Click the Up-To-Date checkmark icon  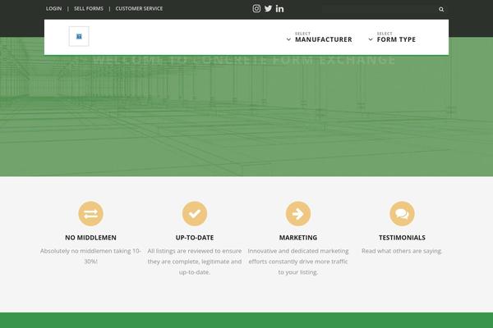click(195, 214)
